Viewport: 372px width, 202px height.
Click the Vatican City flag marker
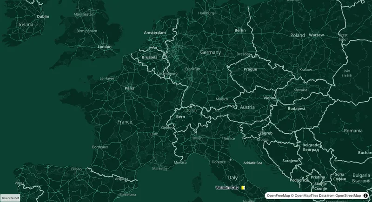243,188
